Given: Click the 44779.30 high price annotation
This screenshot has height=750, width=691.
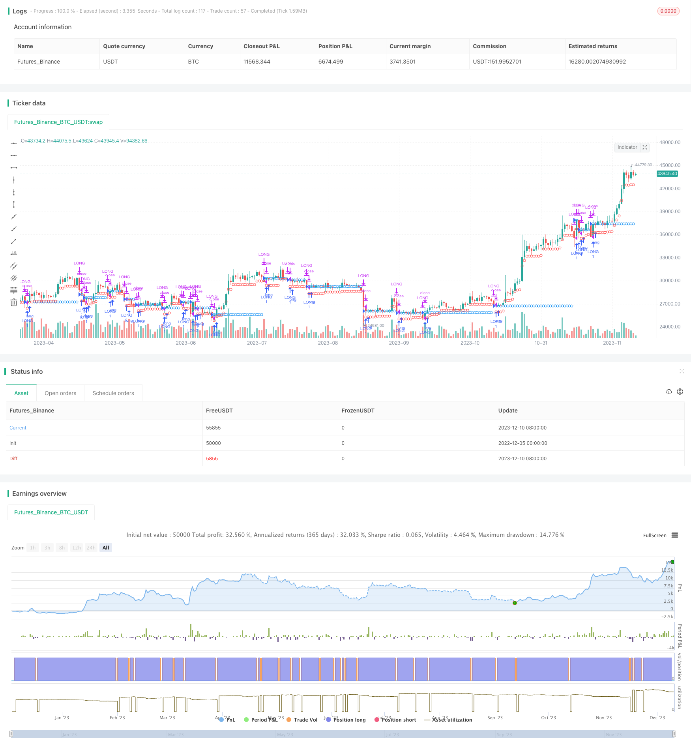Looking at the screenshot, I should 643,165.
